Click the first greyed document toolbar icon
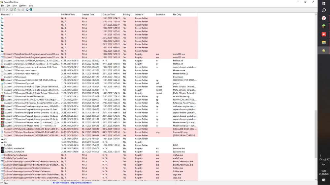Image resolution: width=330 pixels, height=185 pixels. tap(3, 10)
